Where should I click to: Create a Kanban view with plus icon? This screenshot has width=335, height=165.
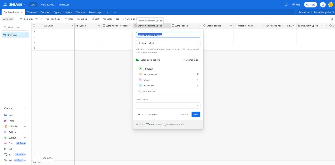click(25, 138)
